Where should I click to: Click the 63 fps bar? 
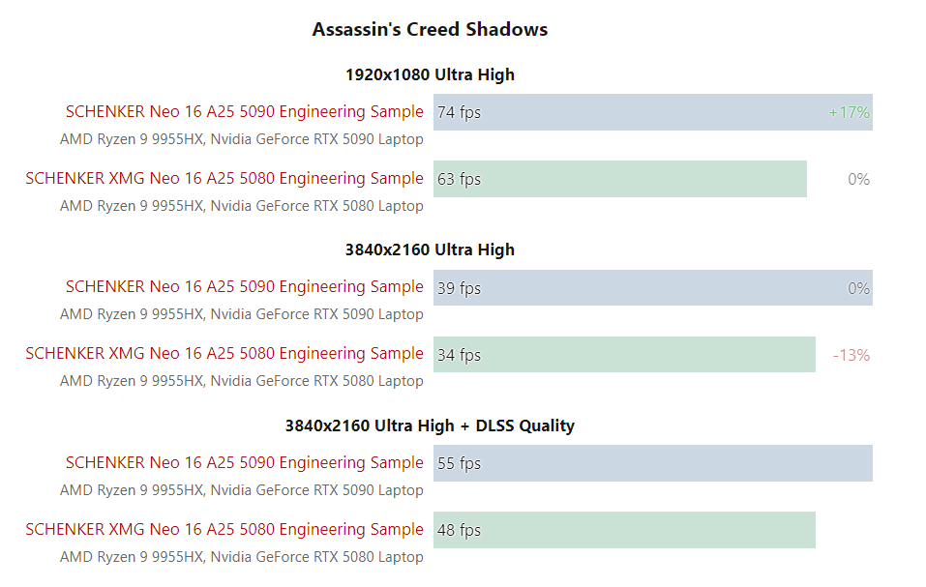619,179
